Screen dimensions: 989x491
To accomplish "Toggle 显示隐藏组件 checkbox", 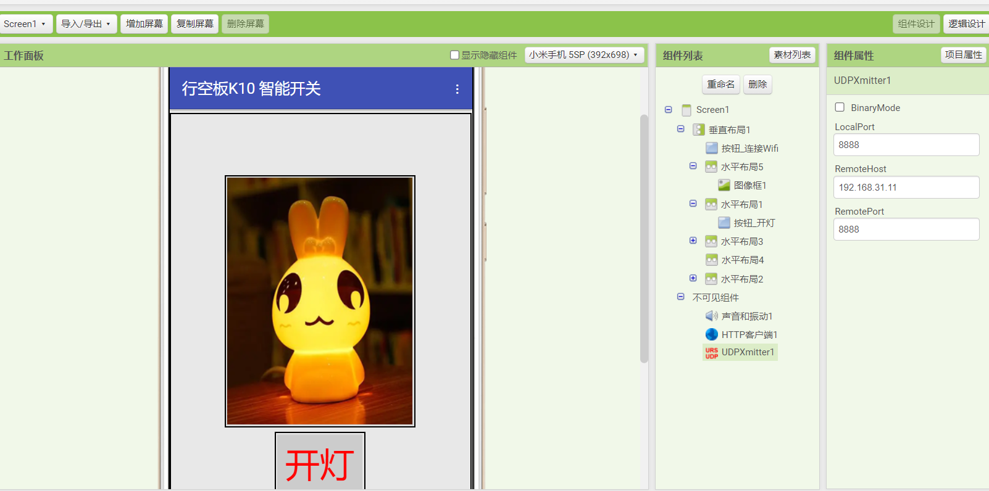I will coord(455,55).
